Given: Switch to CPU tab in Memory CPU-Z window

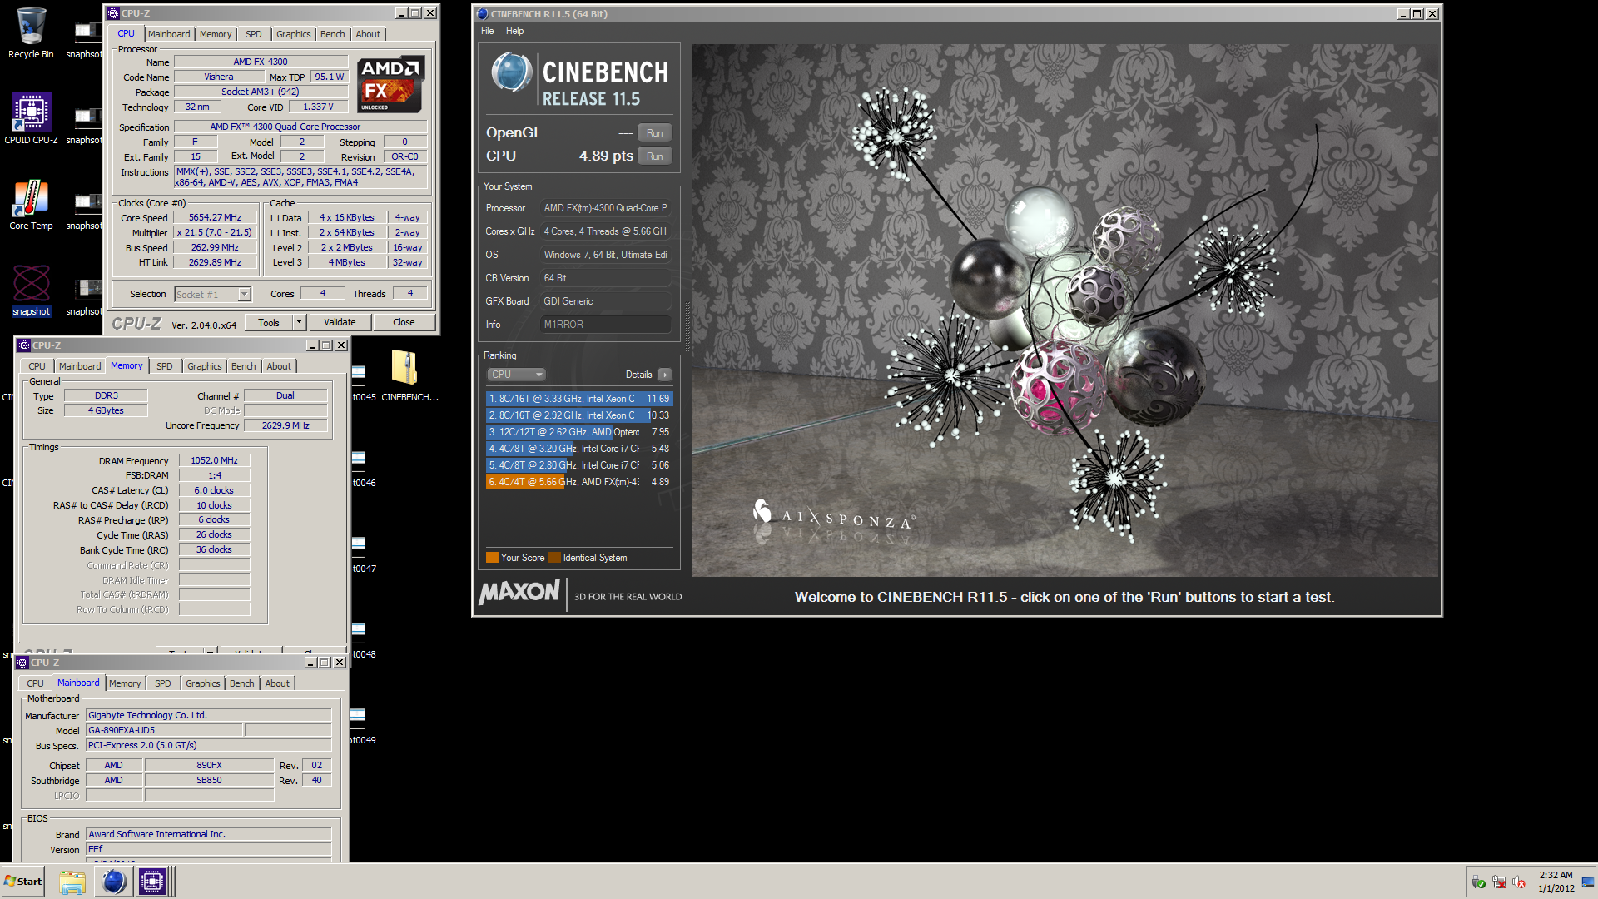Looking at the screenshot, I should click(37, 366).
